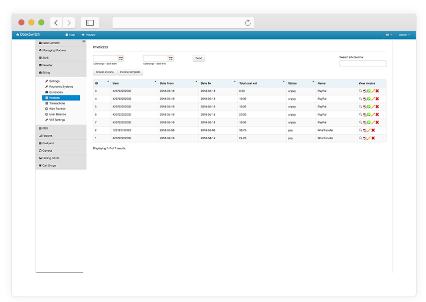Click the green checkmark for invoice ID 5
Image resolution: width=426 pixels, height=302 pixels.
(x=369, y=106)
